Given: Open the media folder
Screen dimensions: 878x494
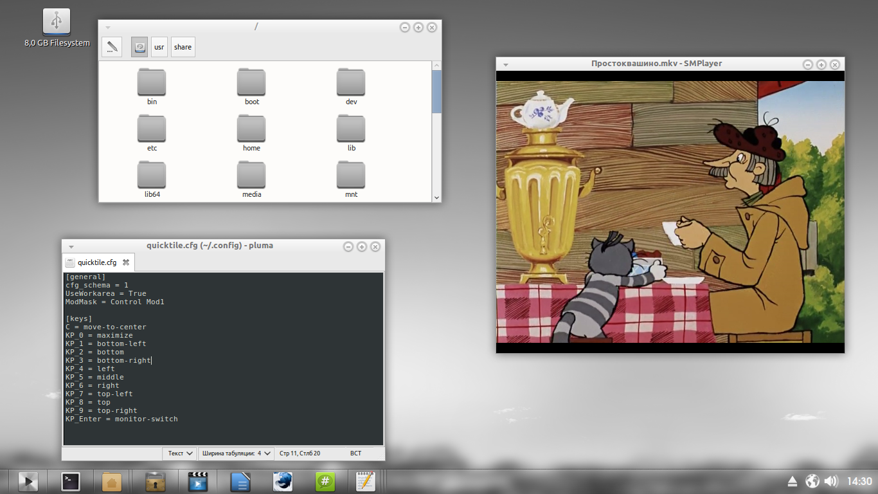Looking at the screenshot, I should point(252,179).
